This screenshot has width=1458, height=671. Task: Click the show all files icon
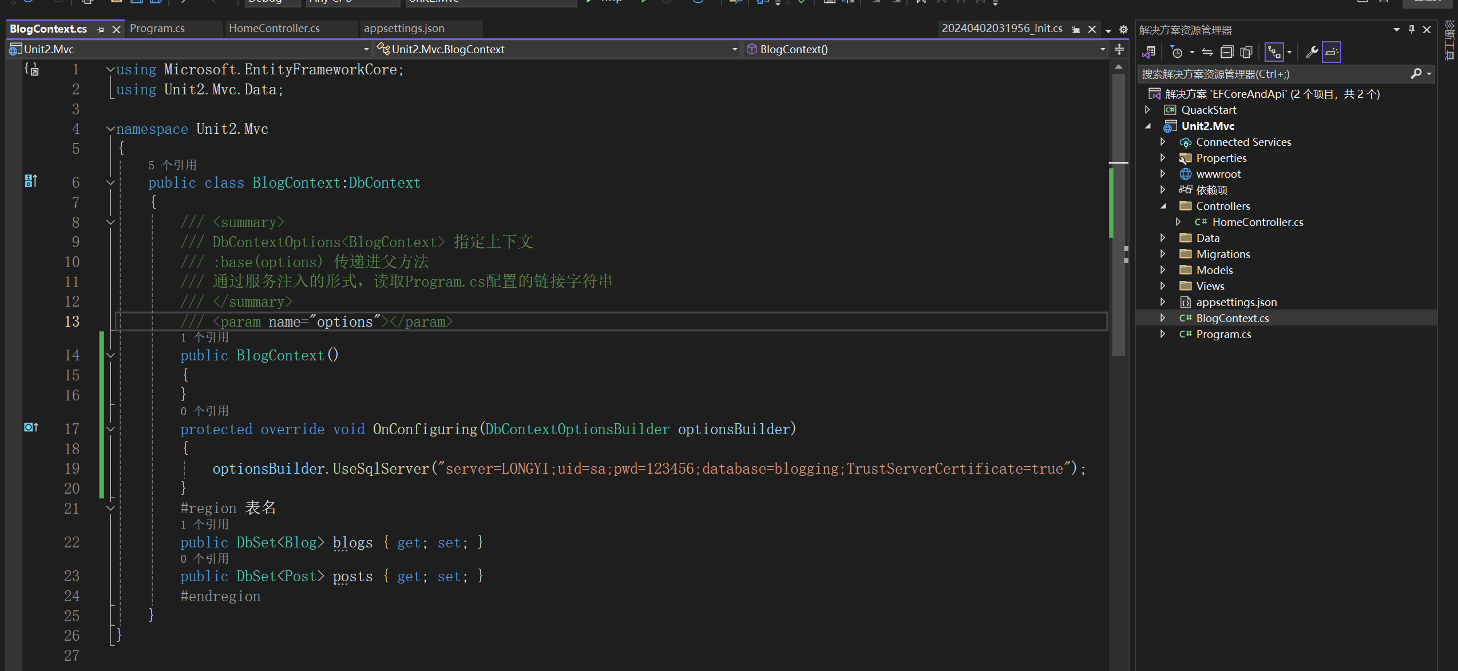(x=1246, y=52)
